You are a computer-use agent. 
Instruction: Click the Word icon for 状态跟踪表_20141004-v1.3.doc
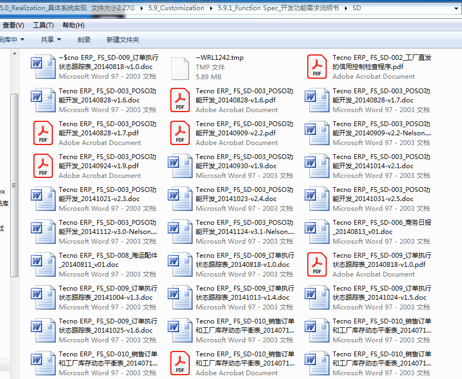tap(43, 298)
